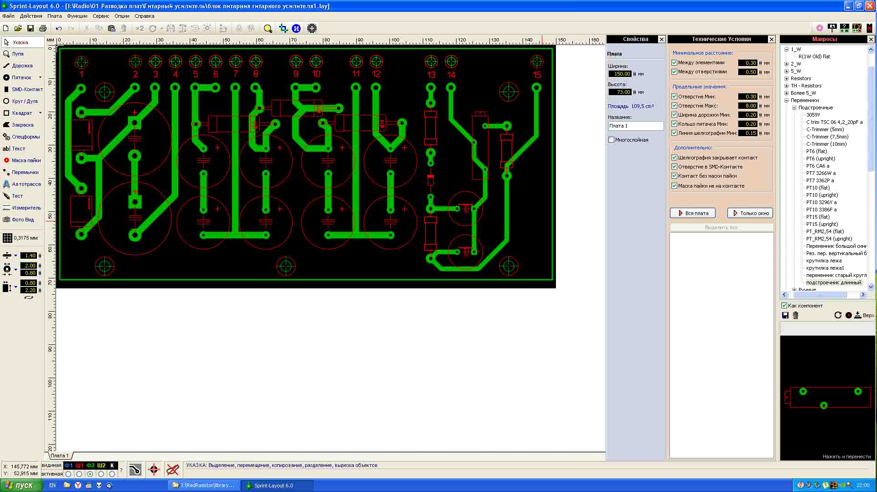The height and width of the screenshot is (492, 877).
Task: Click the Только окно button
Action: click(750, 213)
